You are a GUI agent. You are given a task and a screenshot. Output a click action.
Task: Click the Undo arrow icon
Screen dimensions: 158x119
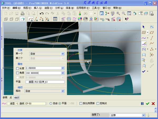click(x=42, y=13)
